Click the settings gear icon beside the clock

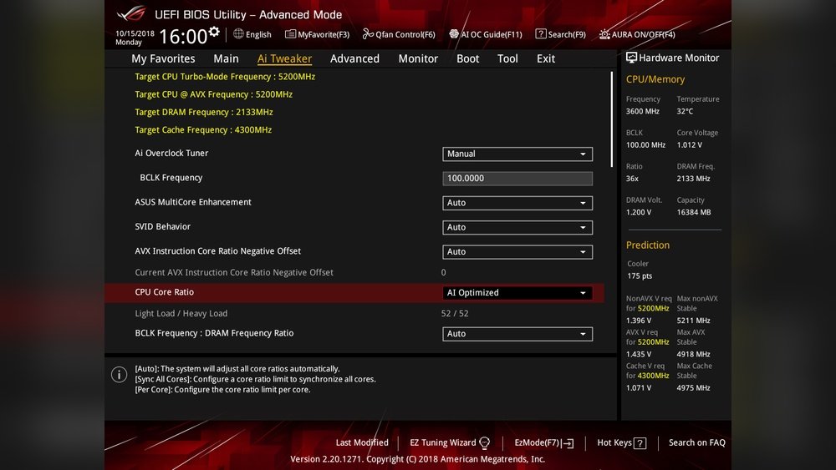pyautogui.click(x=214, y=32)
